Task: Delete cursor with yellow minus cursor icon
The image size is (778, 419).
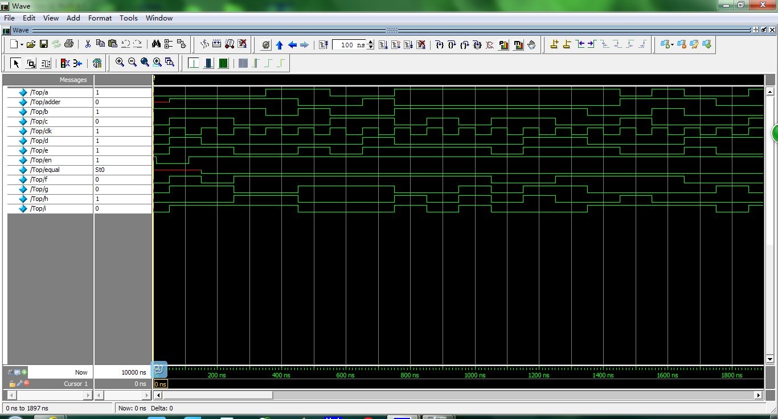Action: tap(567, 44)
